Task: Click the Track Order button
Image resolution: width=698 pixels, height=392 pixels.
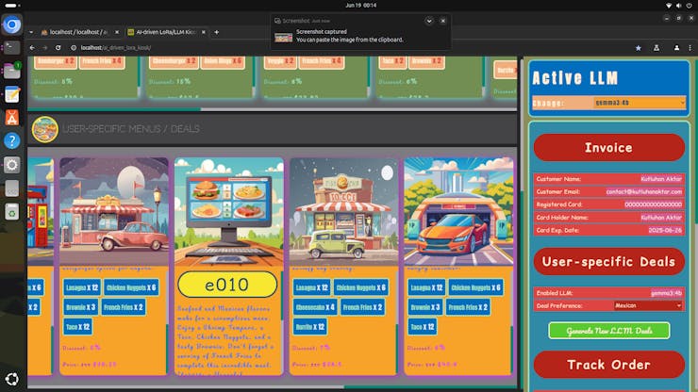Action: click(608, 365)
